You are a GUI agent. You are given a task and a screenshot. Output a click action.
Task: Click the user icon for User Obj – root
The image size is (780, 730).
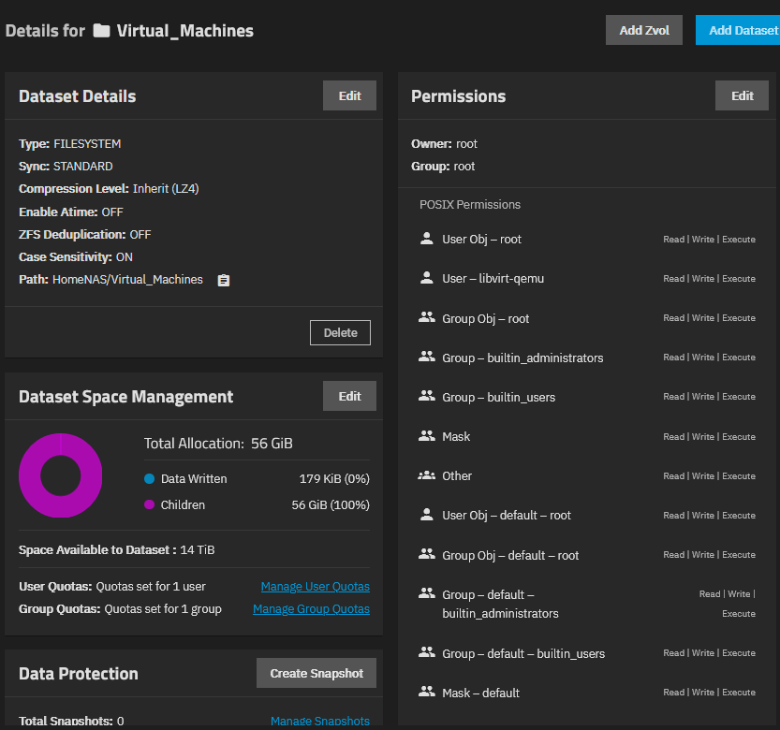426,239
